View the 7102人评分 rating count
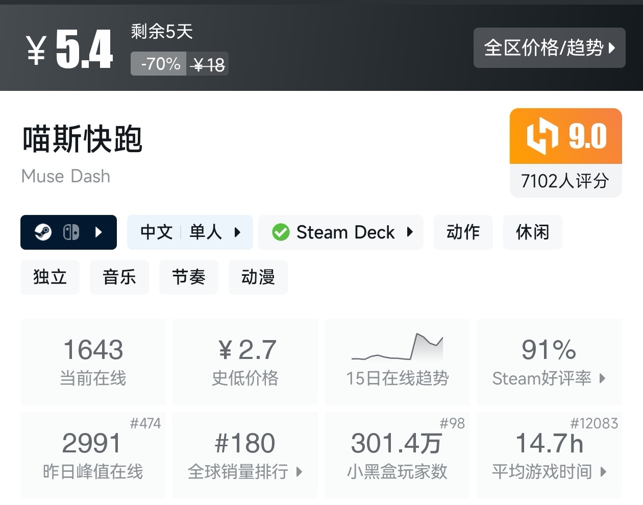The width and height of the screenshot is (643, 505). click(x=565, y=181)
